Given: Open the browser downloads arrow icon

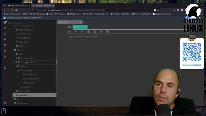Looking at the screenshot, I should tap(174, 10).
